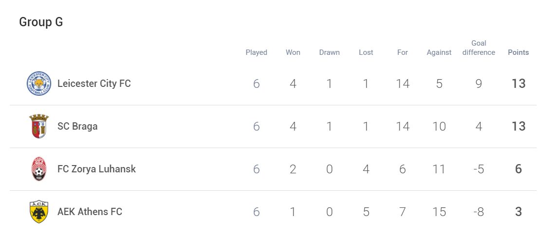Click the Played column header

point(256,52)
